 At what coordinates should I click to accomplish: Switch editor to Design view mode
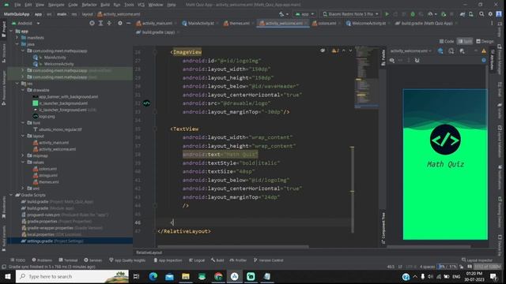(x=485, y=41)
